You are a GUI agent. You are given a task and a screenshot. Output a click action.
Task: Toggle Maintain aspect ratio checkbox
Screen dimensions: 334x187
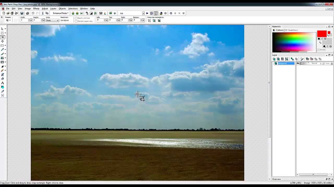[x=76, y=21]
